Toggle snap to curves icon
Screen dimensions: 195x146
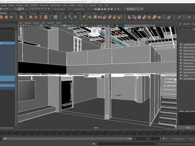[36, 9]
